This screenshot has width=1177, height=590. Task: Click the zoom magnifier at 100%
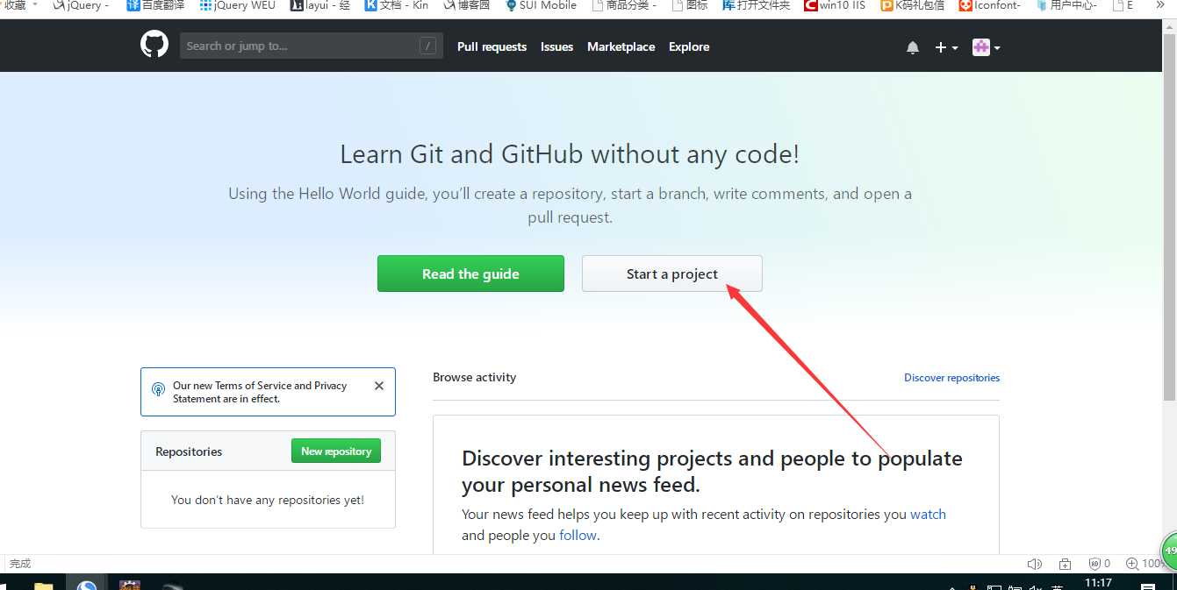(x=1132, y=564)
